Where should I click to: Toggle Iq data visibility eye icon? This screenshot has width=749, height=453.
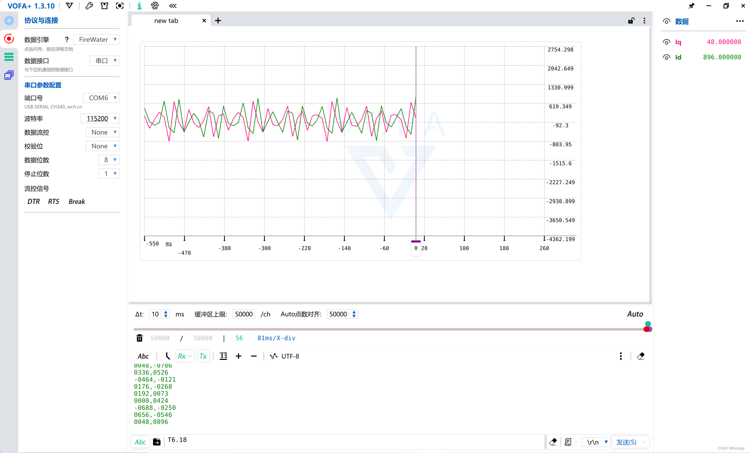pyautogui.click(x=667, y=41)
